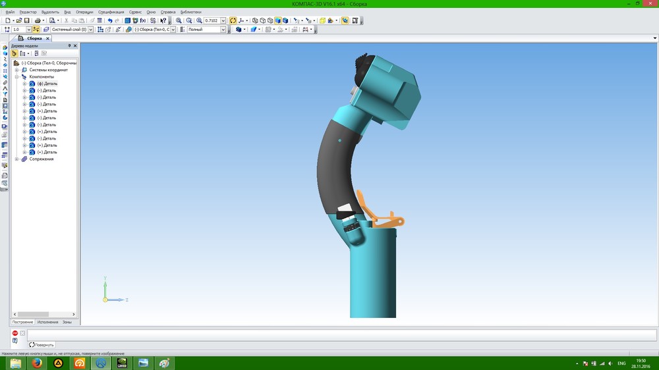Switch to the Исполнения tab

pos(47,322)
